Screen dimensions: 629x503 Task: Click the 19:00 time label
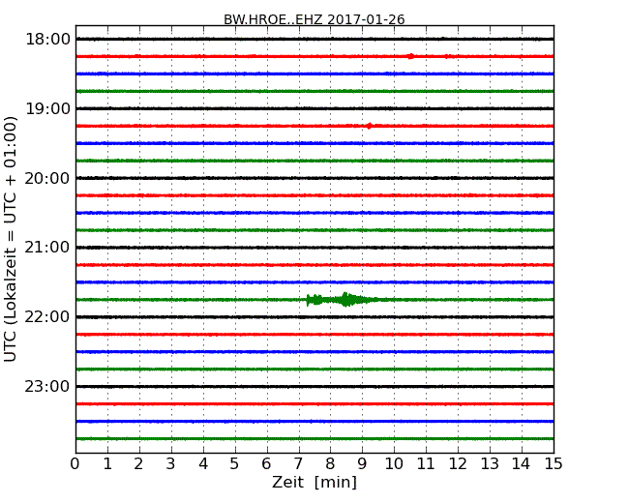(47, 108)
